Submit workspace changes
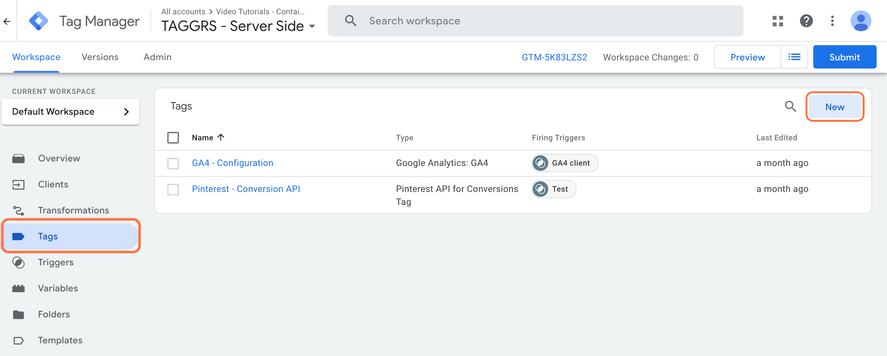 coord(844,57)
